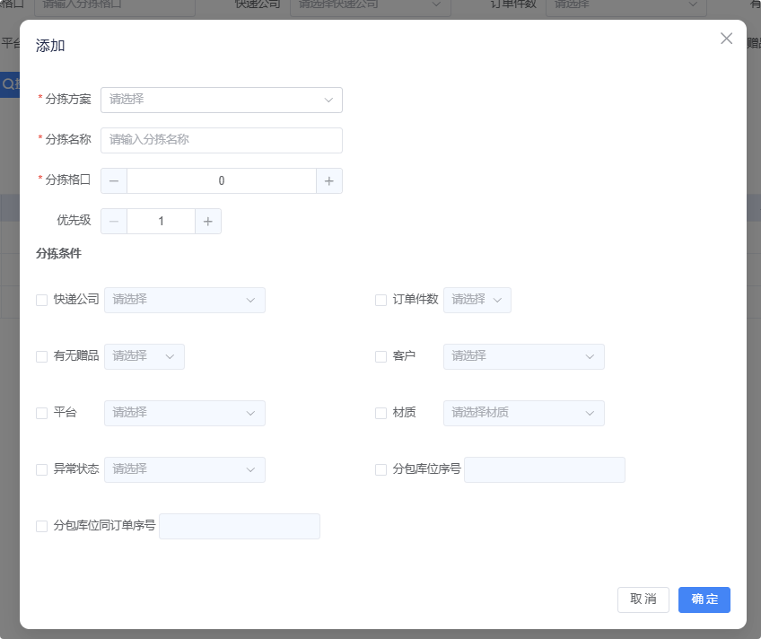Click the 分包库位同订单序号 input field
The width and height of the screenshot is (761, 639).
point(240,526)
